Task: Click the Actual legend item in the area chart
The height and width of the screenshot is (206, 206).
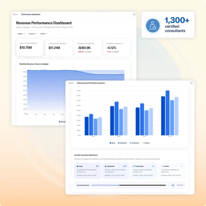Action: 62,122
